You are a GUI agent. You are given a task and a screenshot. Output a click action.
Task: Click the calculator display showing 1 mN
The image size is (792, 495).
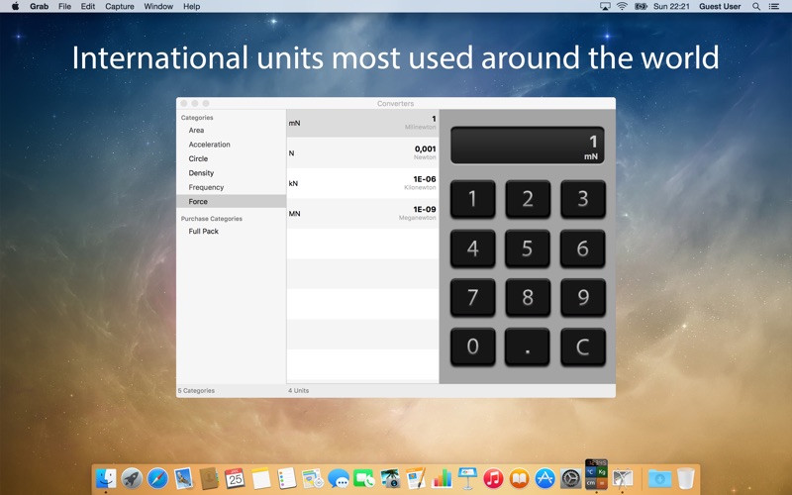[527, 146]
